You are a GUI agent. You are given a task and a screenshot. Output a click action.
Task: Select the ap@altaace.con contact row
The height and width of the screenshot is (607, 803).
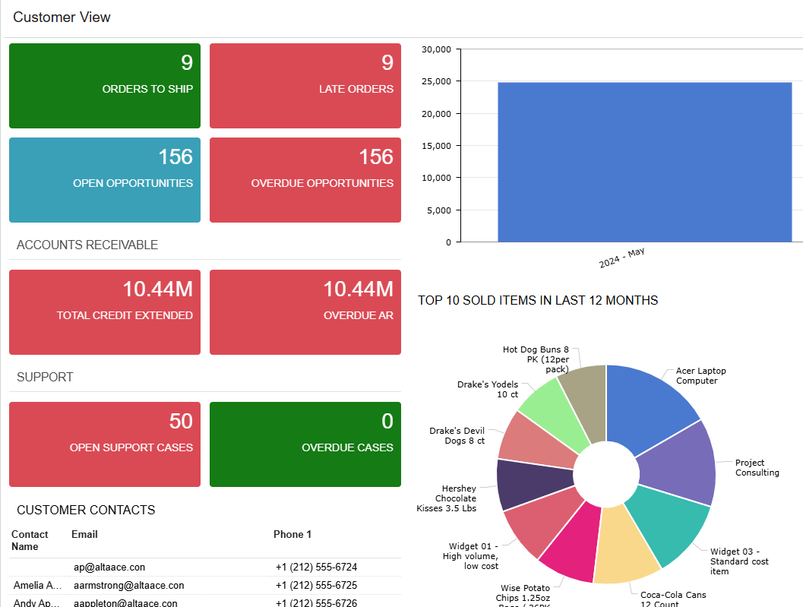(x=109, y=567)
